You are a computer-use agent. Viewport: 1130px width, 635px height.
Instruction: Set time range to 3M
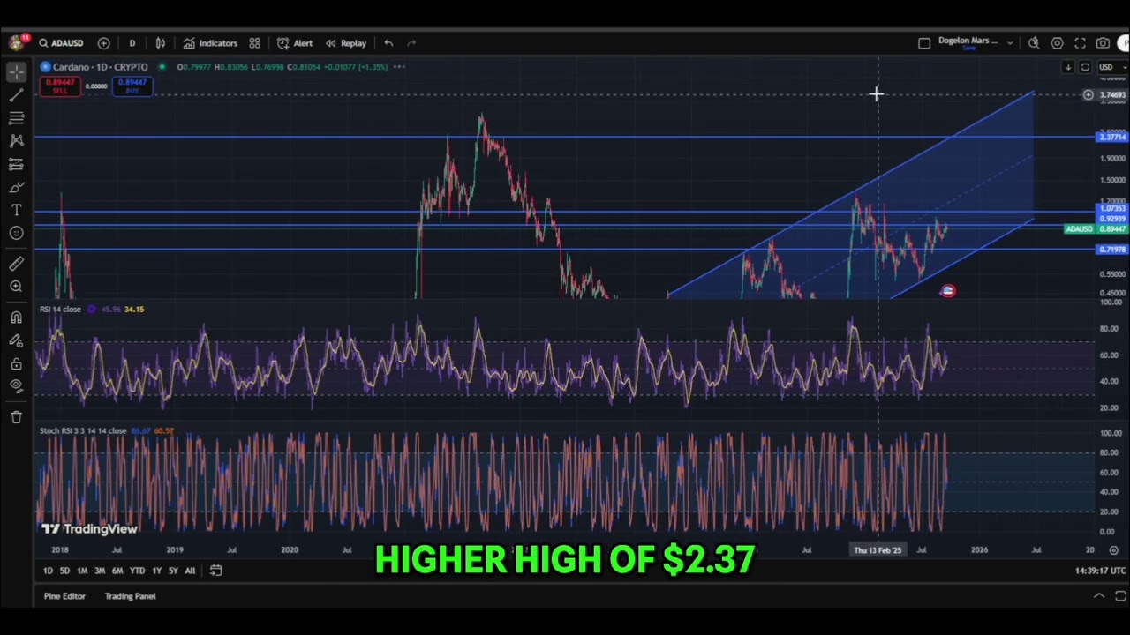100,571
